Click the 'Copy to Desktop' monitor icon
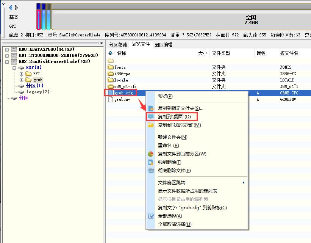The image size is (311, 243). pos(151,117)
